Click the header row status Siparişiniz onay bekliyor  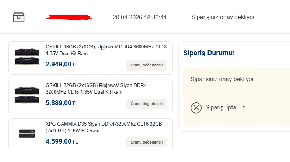(223, 17)
